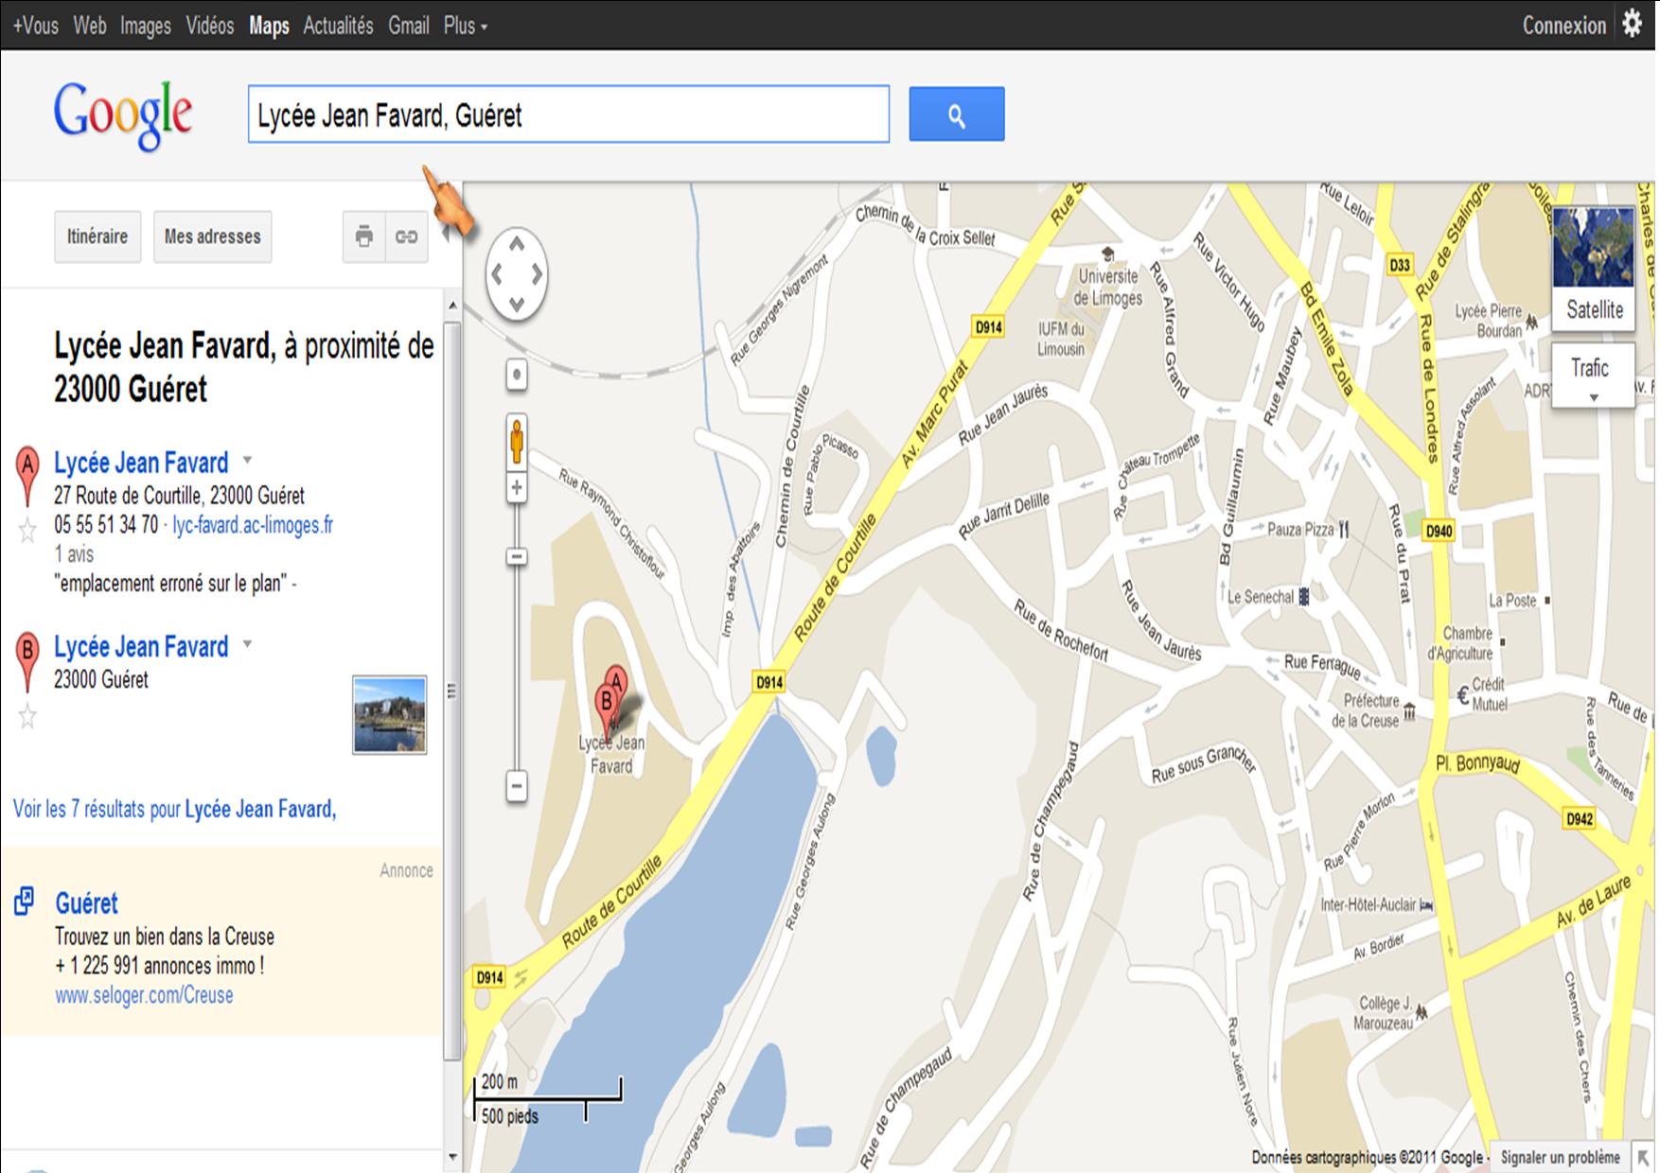Switch to Satellite view
1660x1173 pixels.
(x=1594, y=270)
